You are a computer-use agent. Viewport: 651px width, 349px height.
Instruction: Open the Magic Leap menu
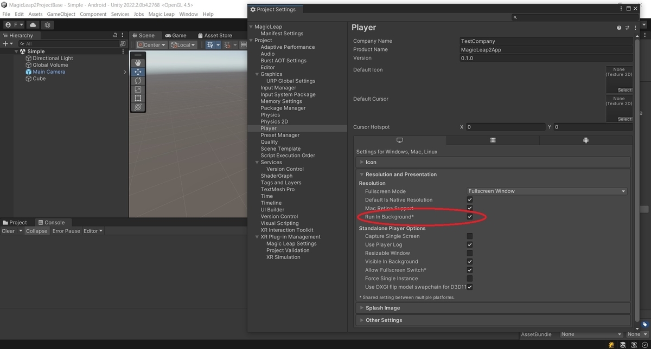(161, 14)
